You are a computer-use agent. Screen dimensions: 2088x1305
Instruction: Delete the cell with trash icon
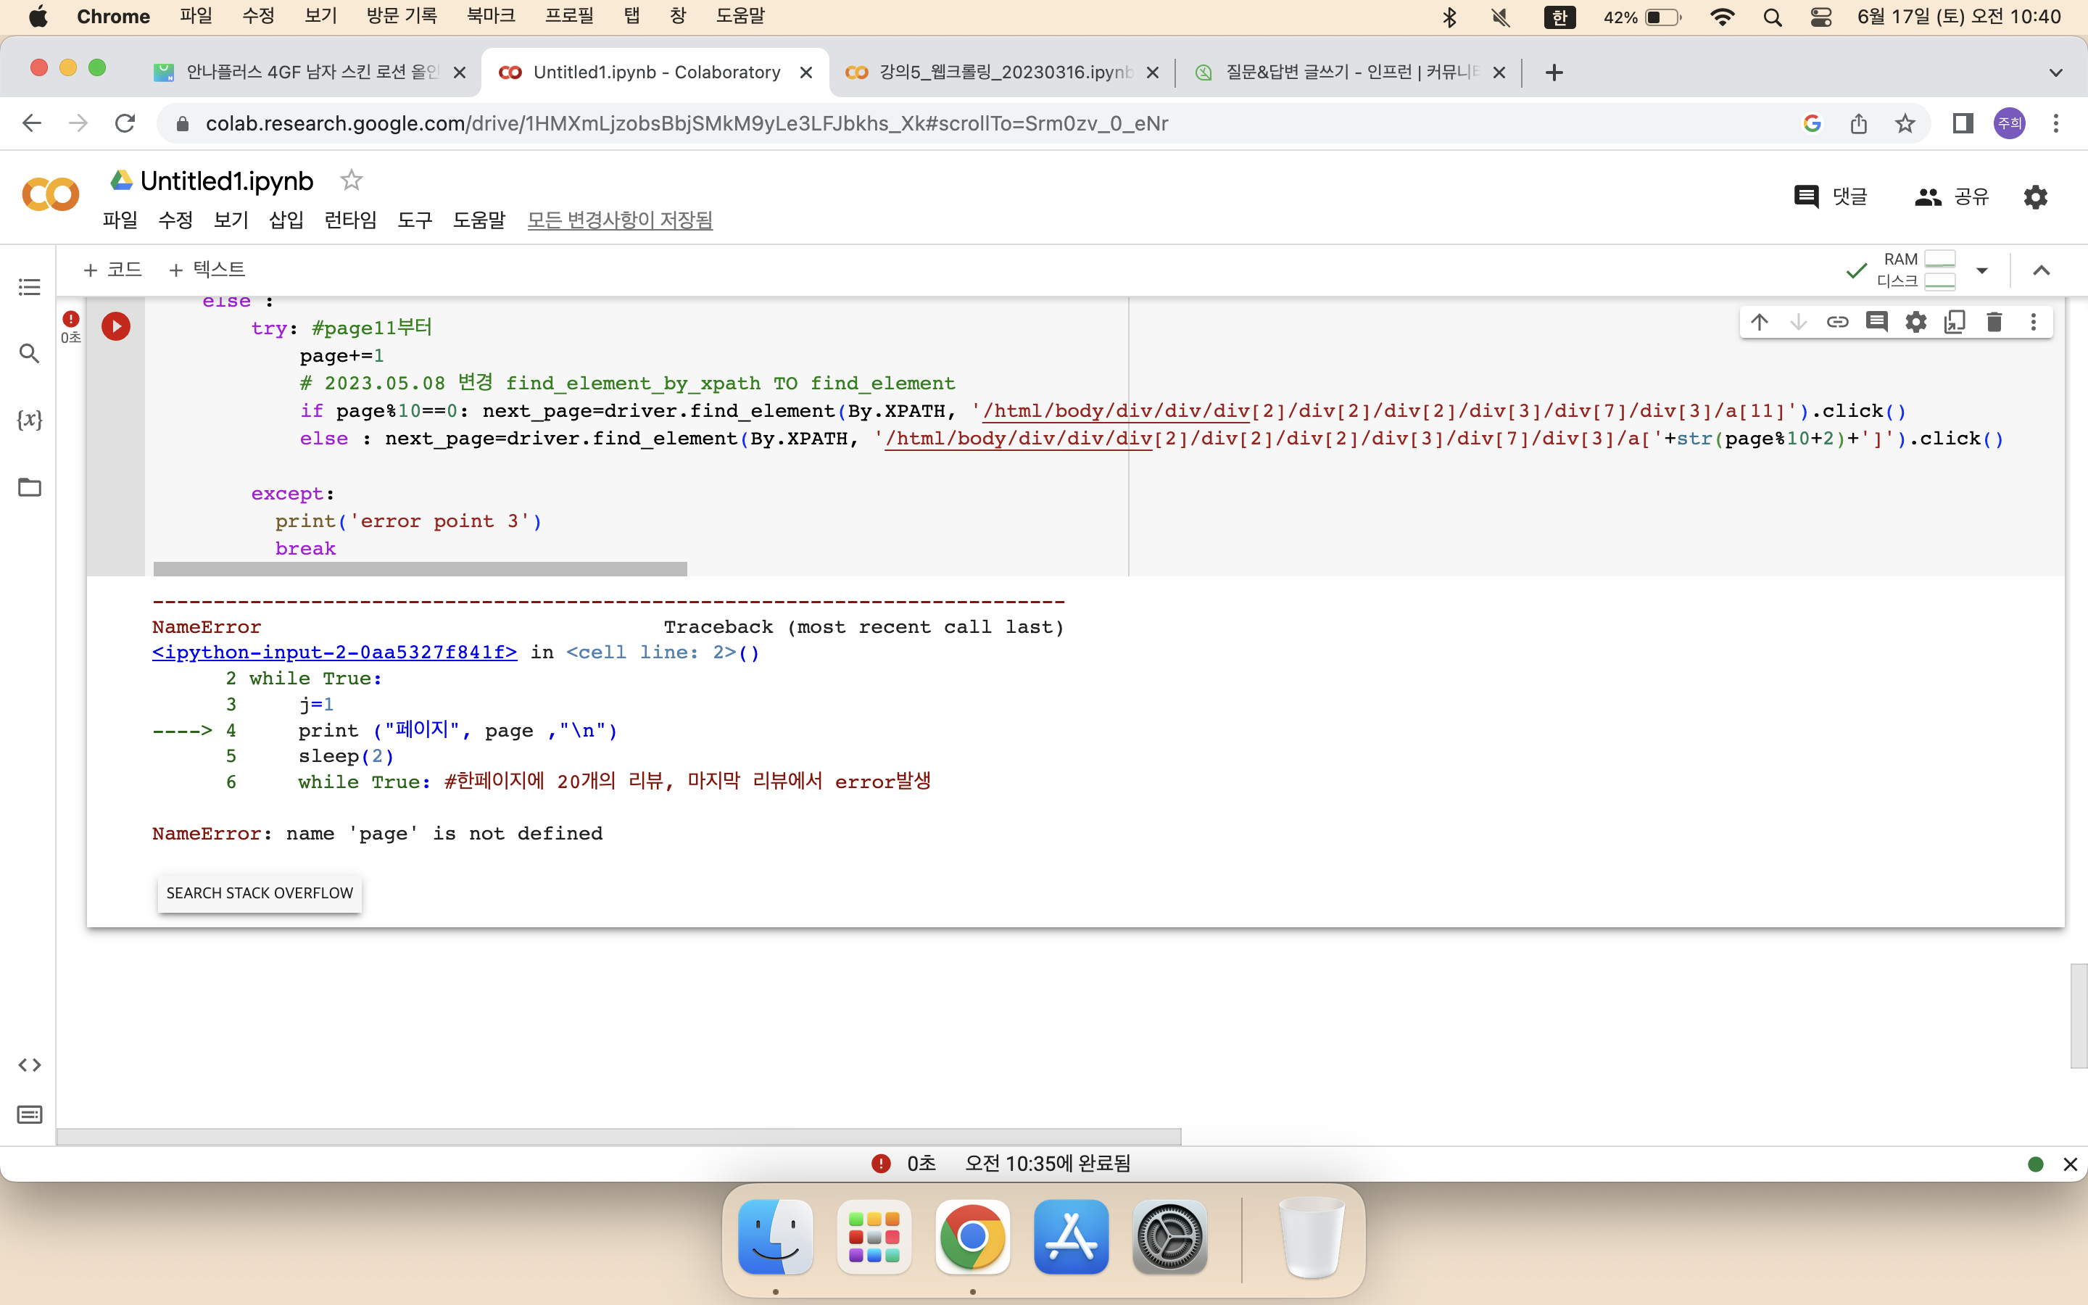pyautogui.click(x=1994, y=322)
